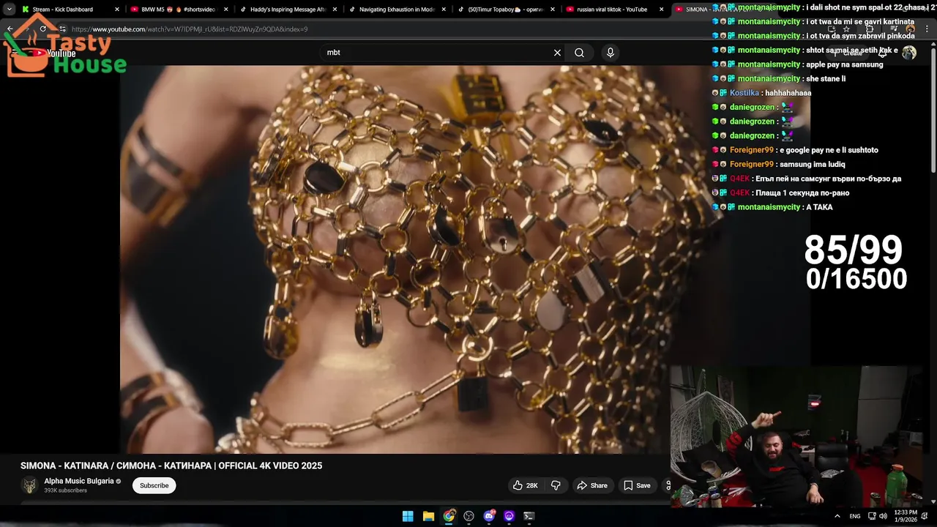Close the Stream - Kick Dashboard tab

coord(116,10)
